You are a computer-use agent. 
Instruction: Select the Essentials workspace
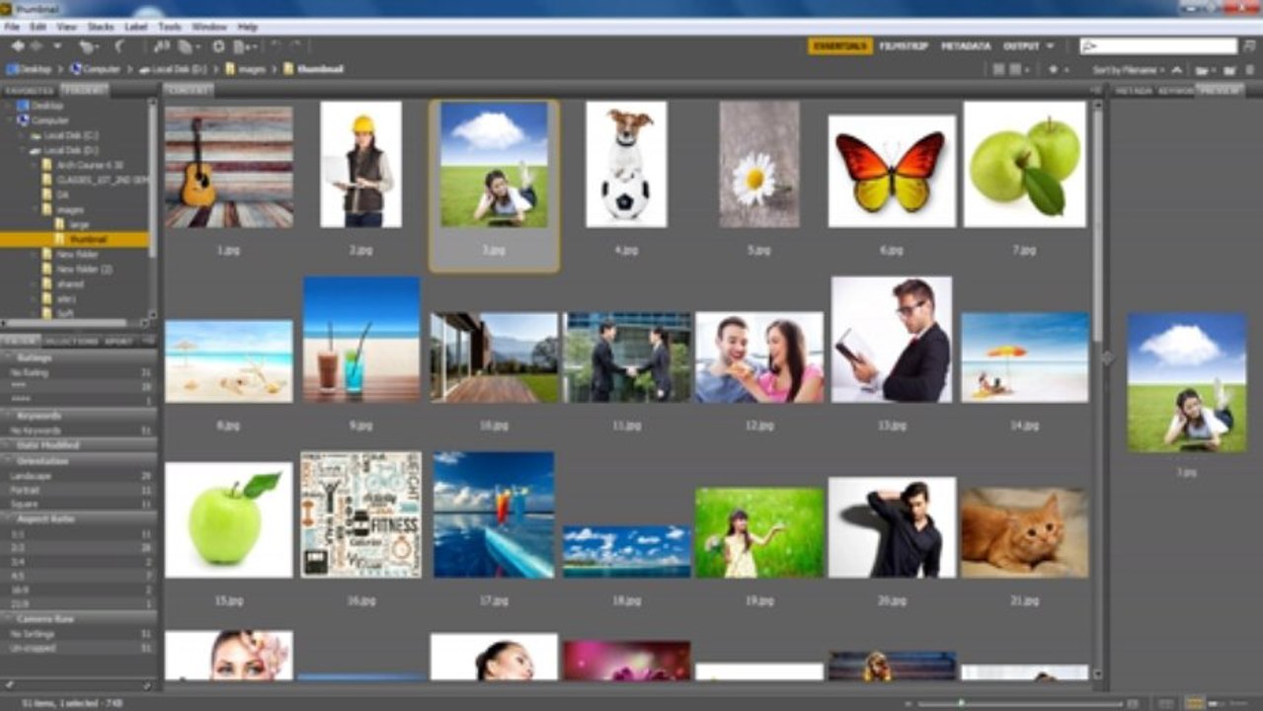coord(840,46)
